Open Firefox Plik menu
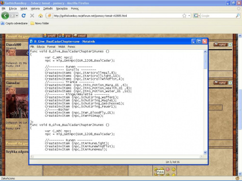242x181 pixels. 3,9
